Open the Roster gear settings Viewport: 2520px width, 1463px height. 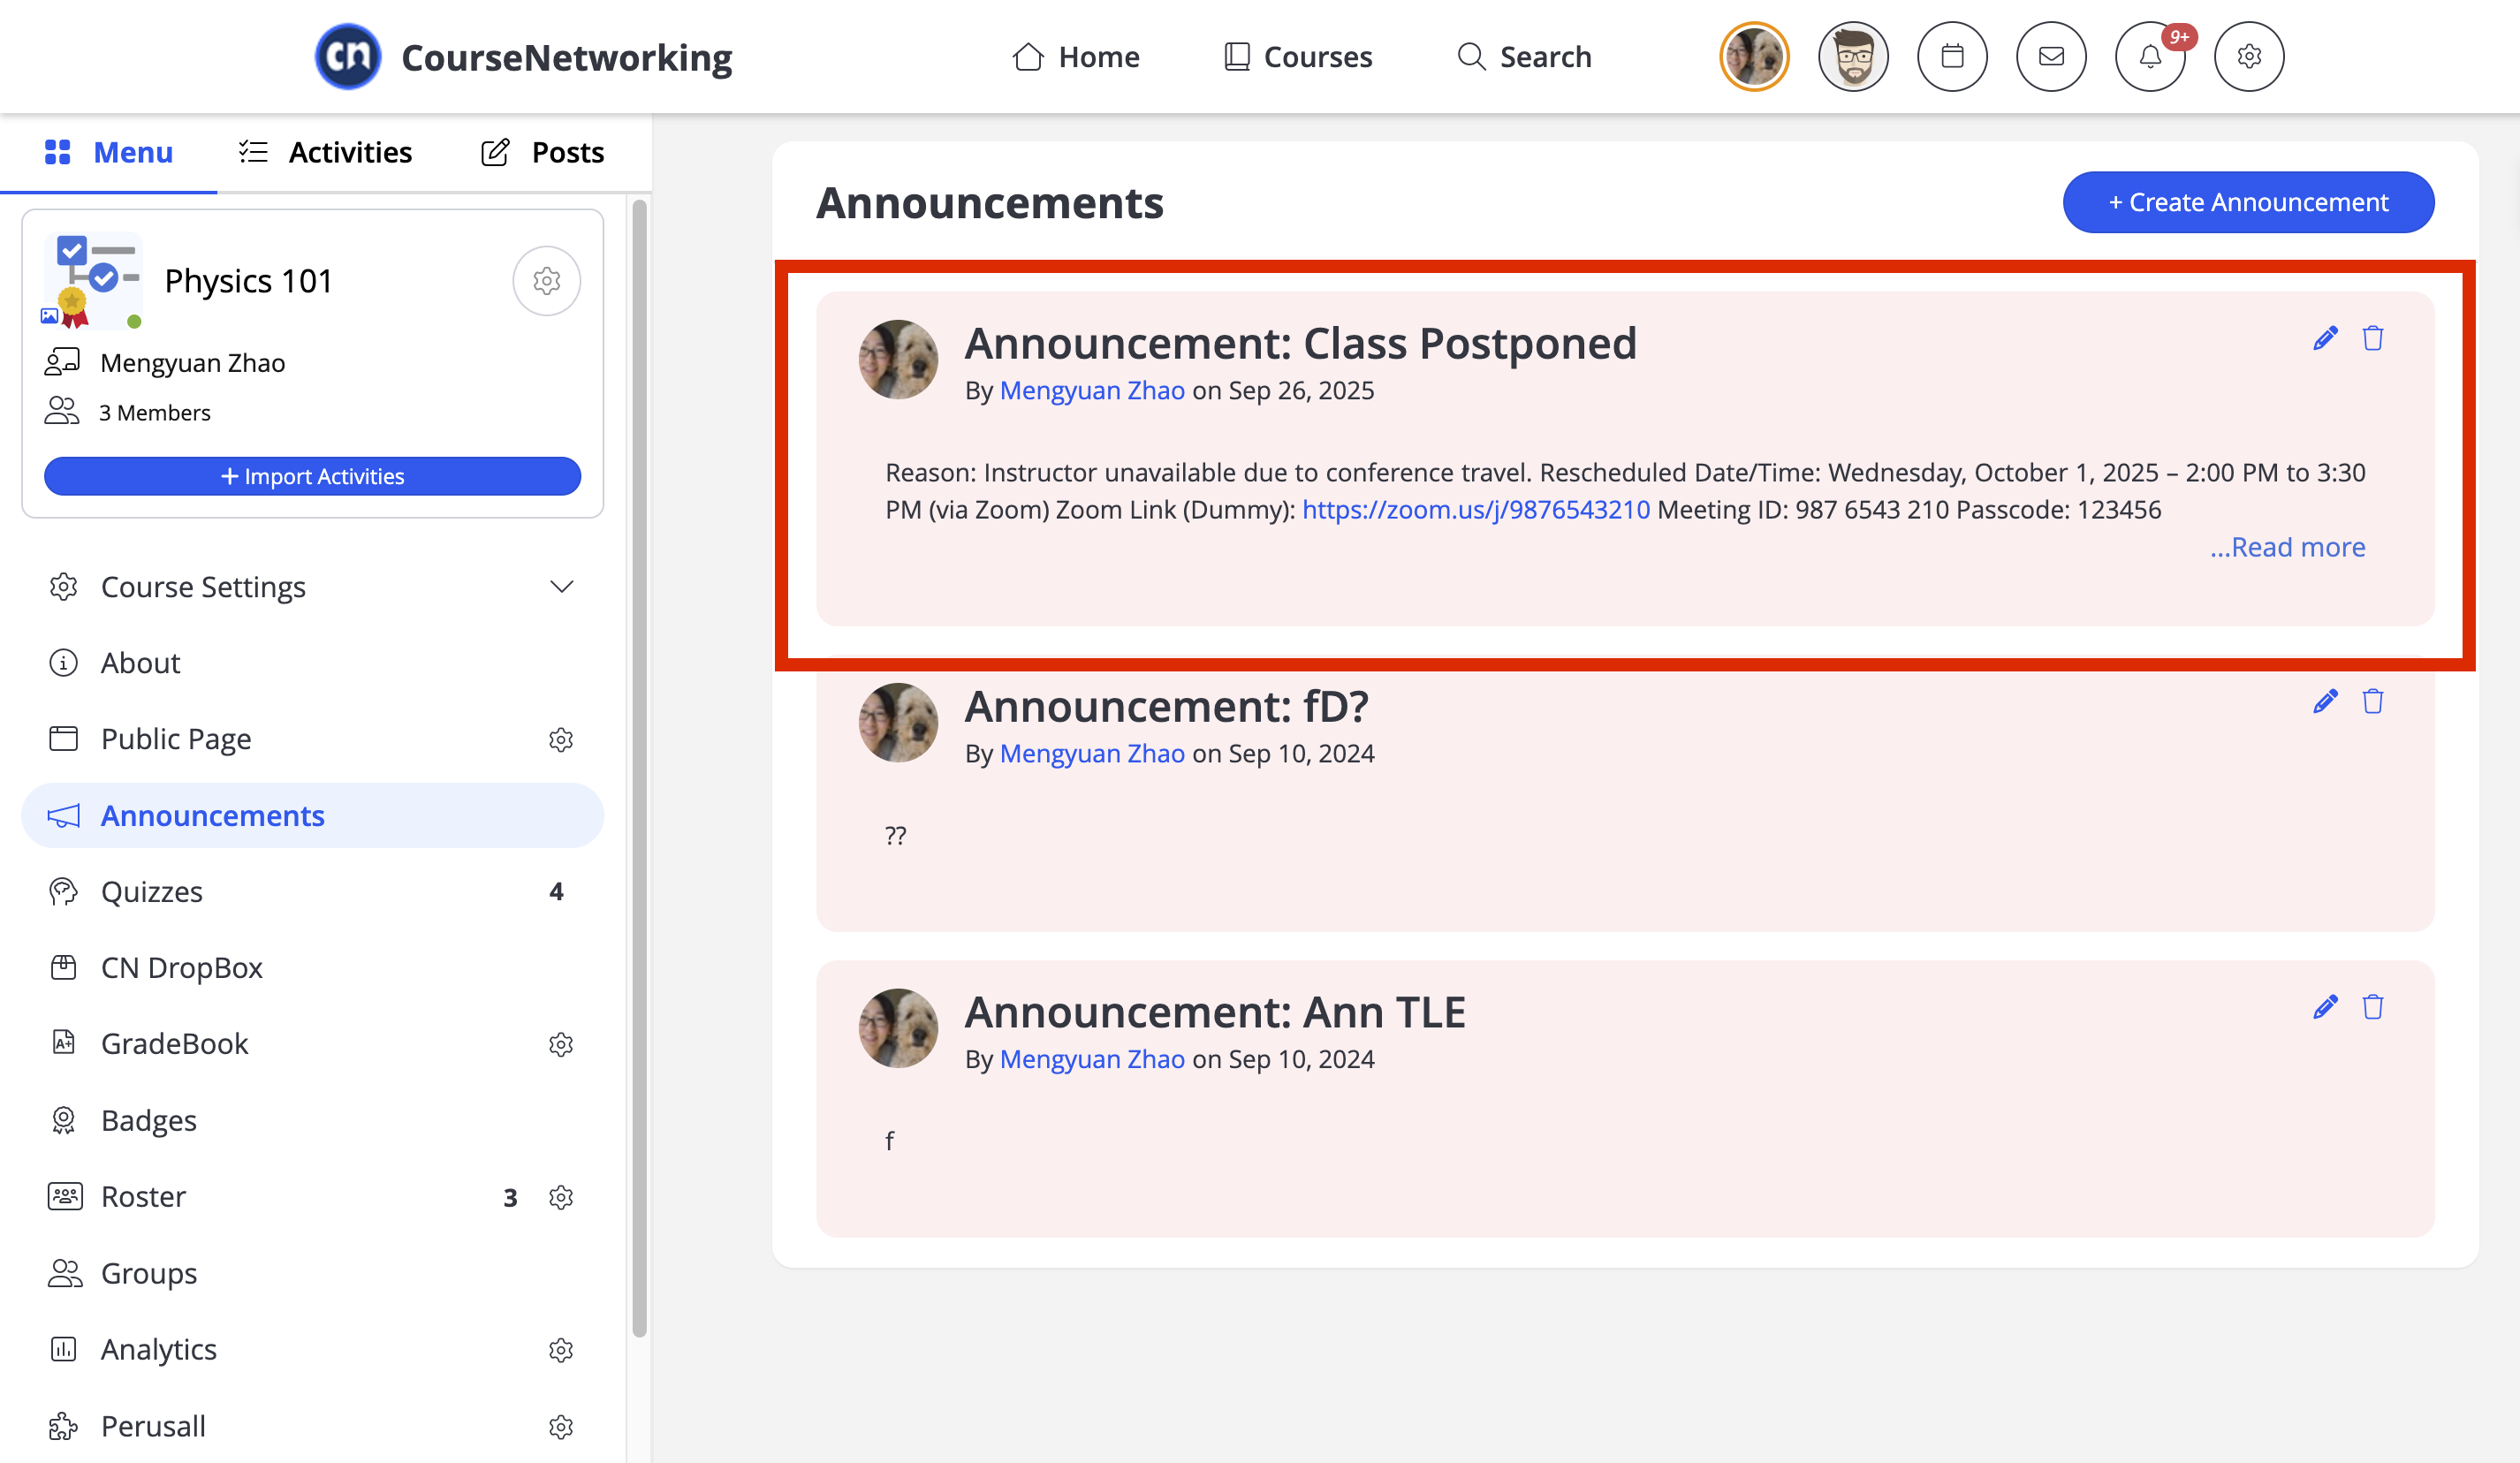coord(561,1197)
